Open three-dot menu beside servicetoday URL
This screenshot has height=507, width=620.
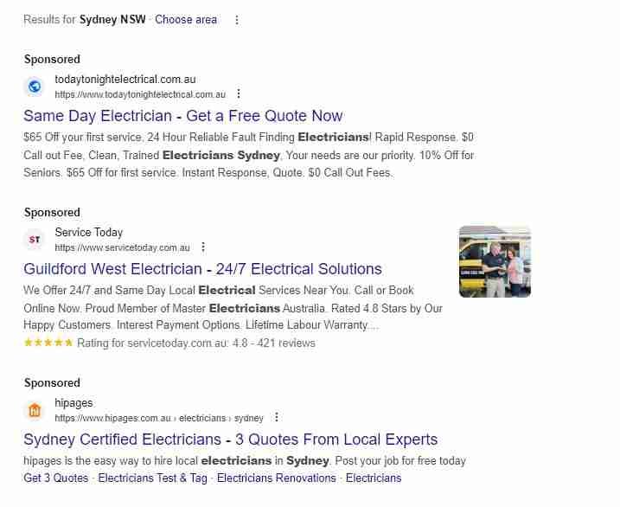click(203, 247)
